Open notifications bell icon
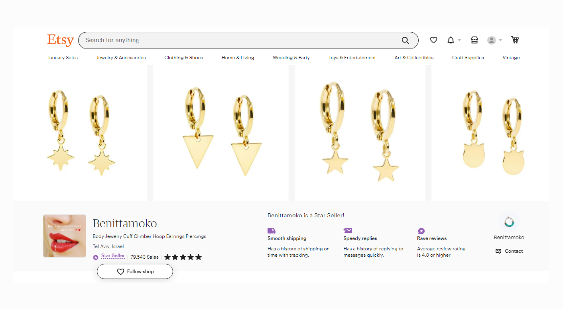Image resolution: width=563 pixels, height=310 pixels. click(451, 40)
